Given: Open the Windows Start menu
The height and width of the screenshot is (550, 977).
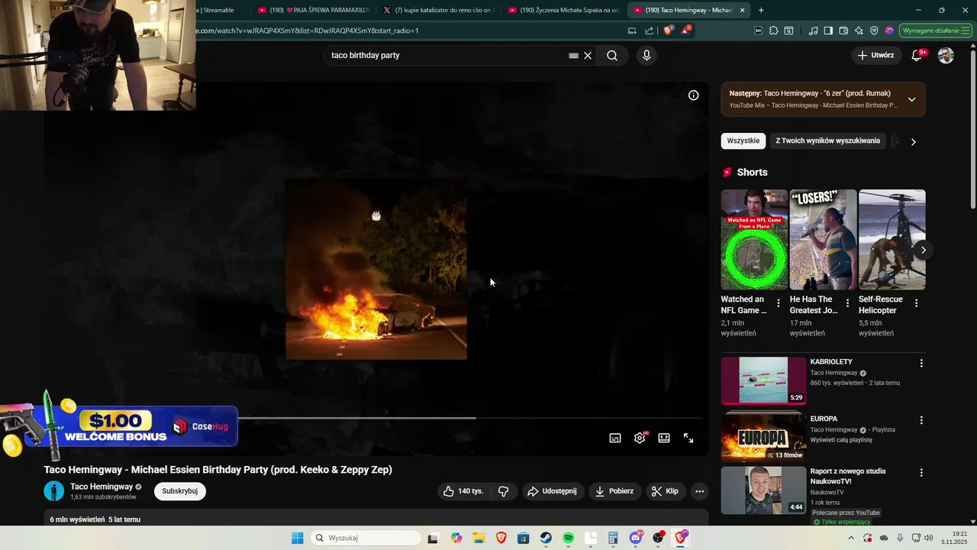Looking at the screenshot, I should click(297, 538).
